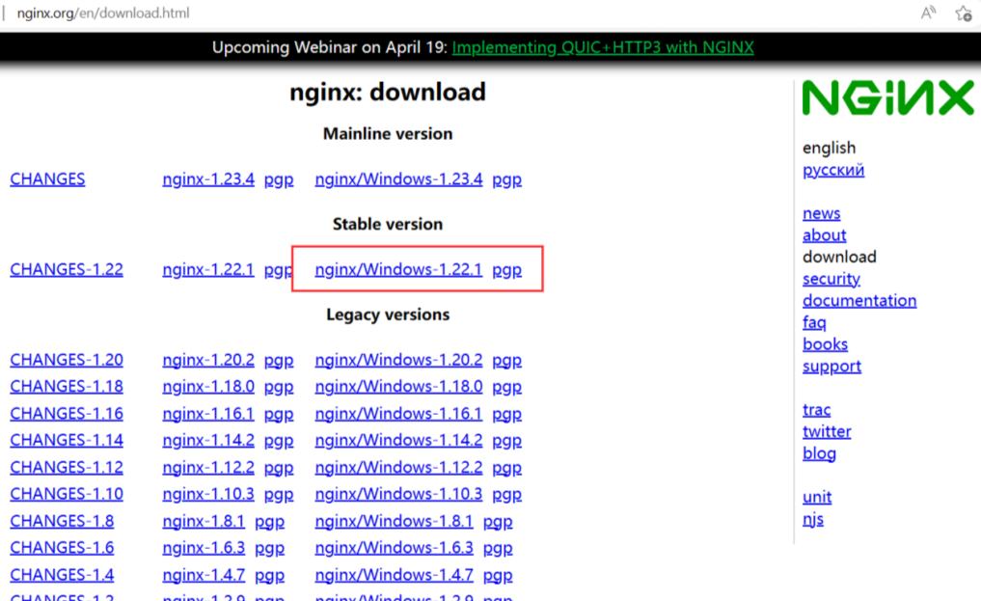Image resolution: width=981 pixels, height=601 pixels.
Task: Open pgp signature for nginx/Windows-1.4.7
Action: pyautogui.click(x=498, y=576)
